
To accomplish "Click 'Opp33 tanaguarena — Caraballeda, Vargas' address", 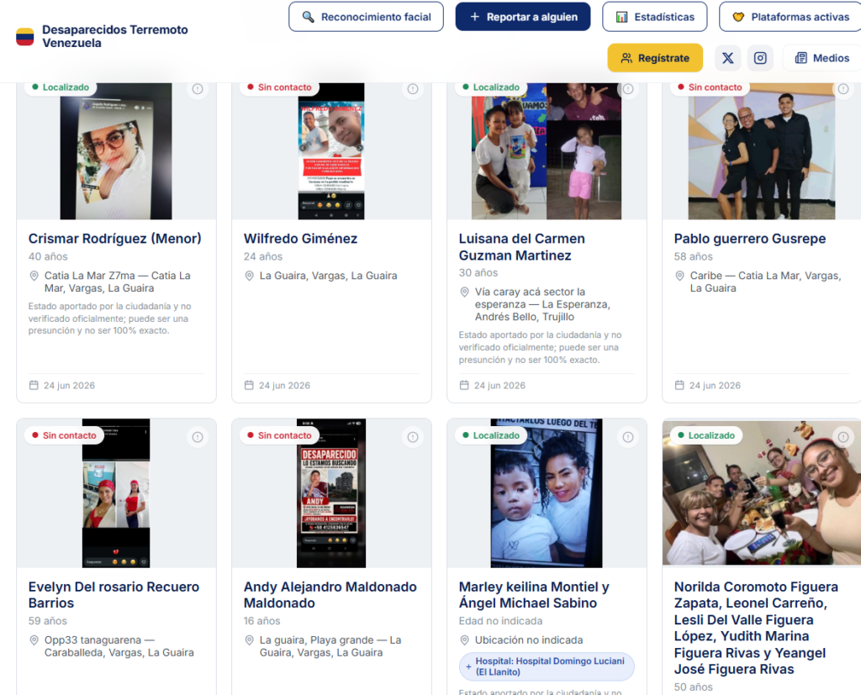I will pyautogui.click(x=119, y=646).
